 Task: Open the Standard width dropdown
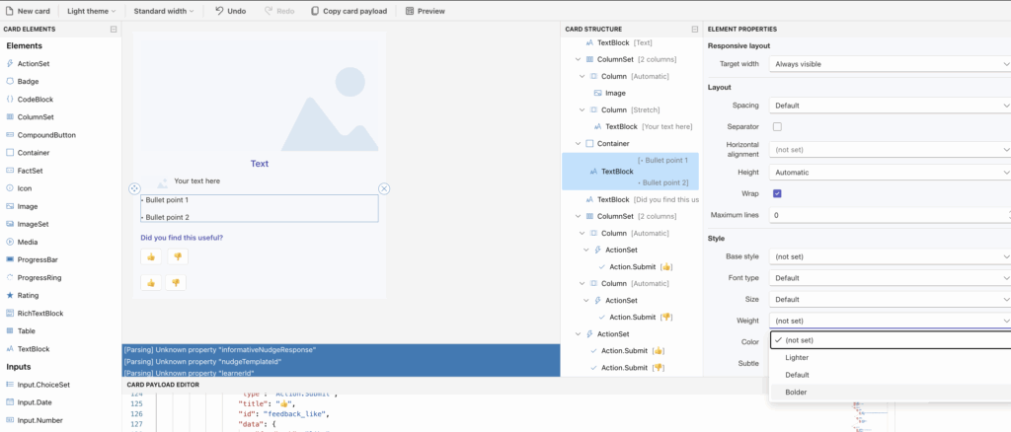[163, 11]
